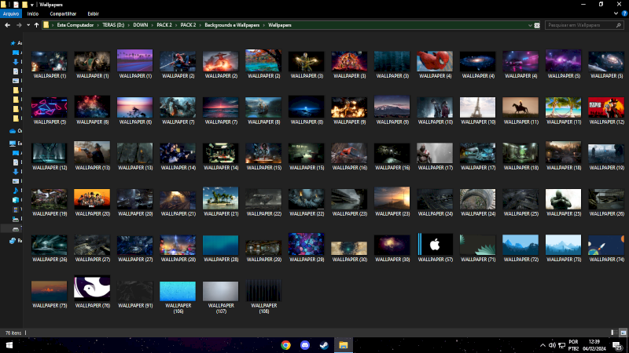Select This PC monitor icon in sidebar
Screen dimensions: 629x353
coord(13,144)
